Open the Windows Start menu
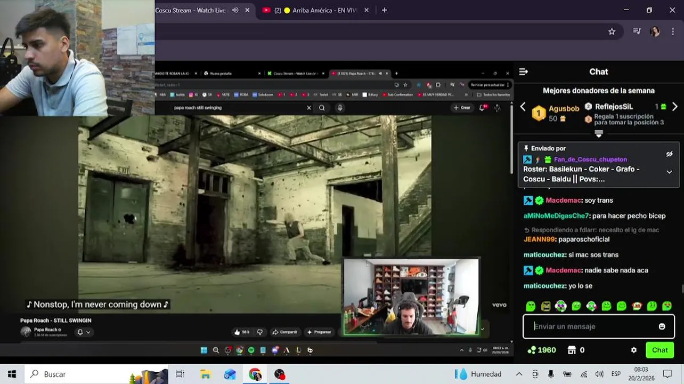 12,374
